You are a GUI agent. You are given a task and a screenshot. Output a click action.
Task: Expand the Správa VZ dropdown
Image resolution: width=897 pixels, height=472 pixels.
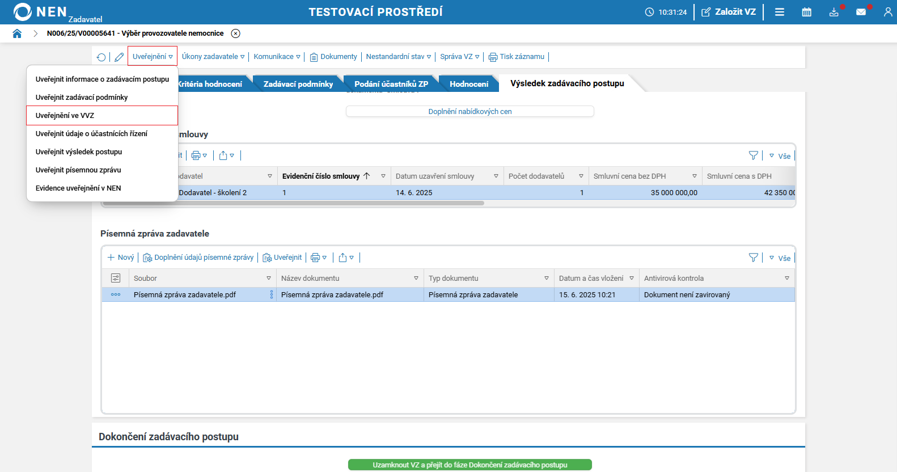point(460,57)
